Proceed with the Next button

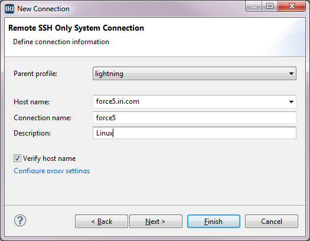(x=156, y=222)
